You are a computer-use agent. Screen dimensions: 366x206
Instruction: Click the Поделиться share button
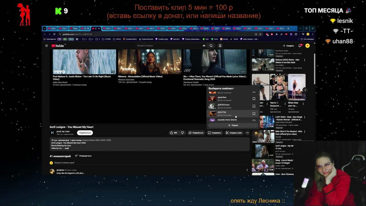(x=196, y=133)
